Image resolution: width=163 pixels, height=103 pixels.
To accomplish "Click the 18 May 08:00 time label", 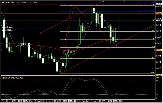I will (x=118, y=101).
